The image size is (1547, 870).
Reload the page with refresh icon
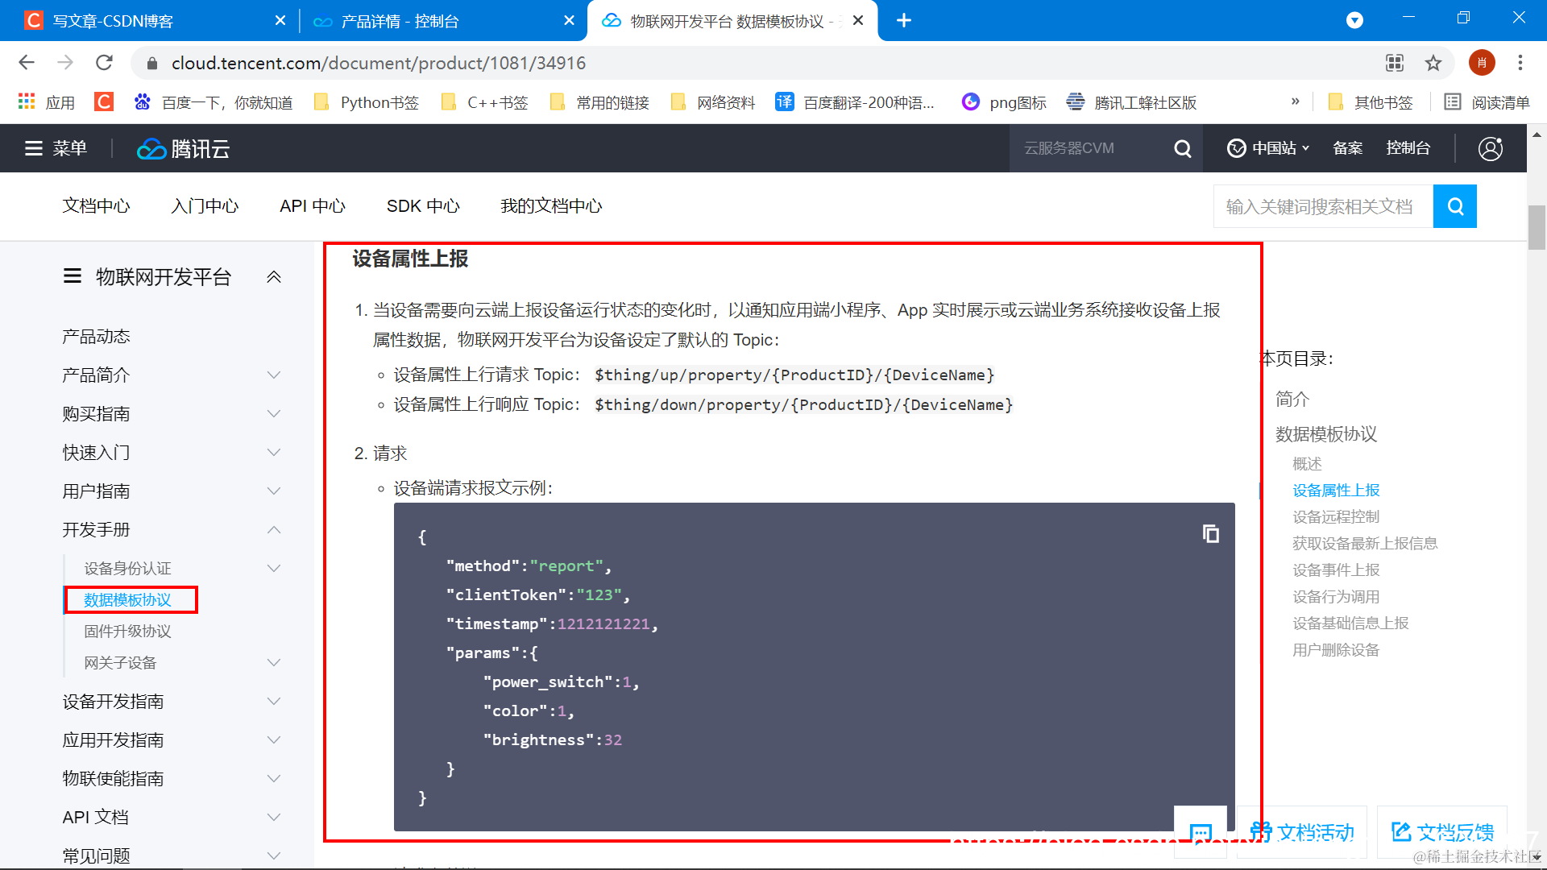(x=104, y=63)
